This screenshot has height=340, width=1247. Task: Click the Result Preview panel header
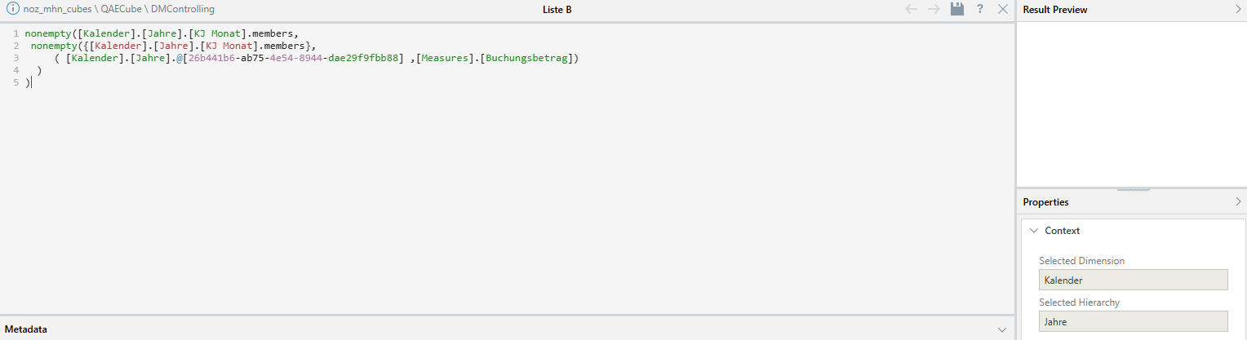click(x=1131, y=10)
